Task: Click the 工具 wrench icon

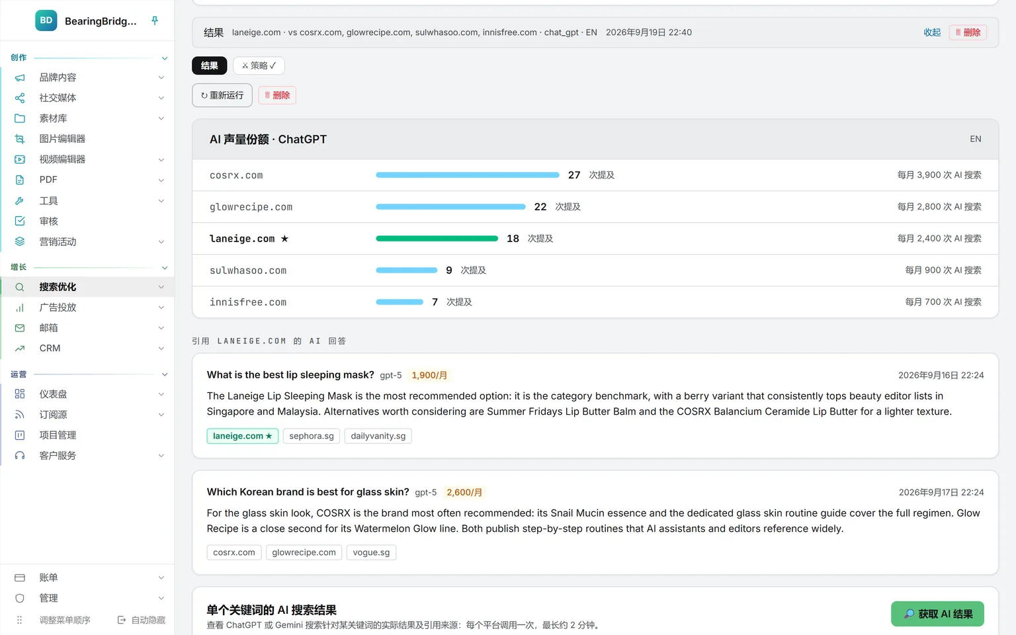Action: [20, 200]
